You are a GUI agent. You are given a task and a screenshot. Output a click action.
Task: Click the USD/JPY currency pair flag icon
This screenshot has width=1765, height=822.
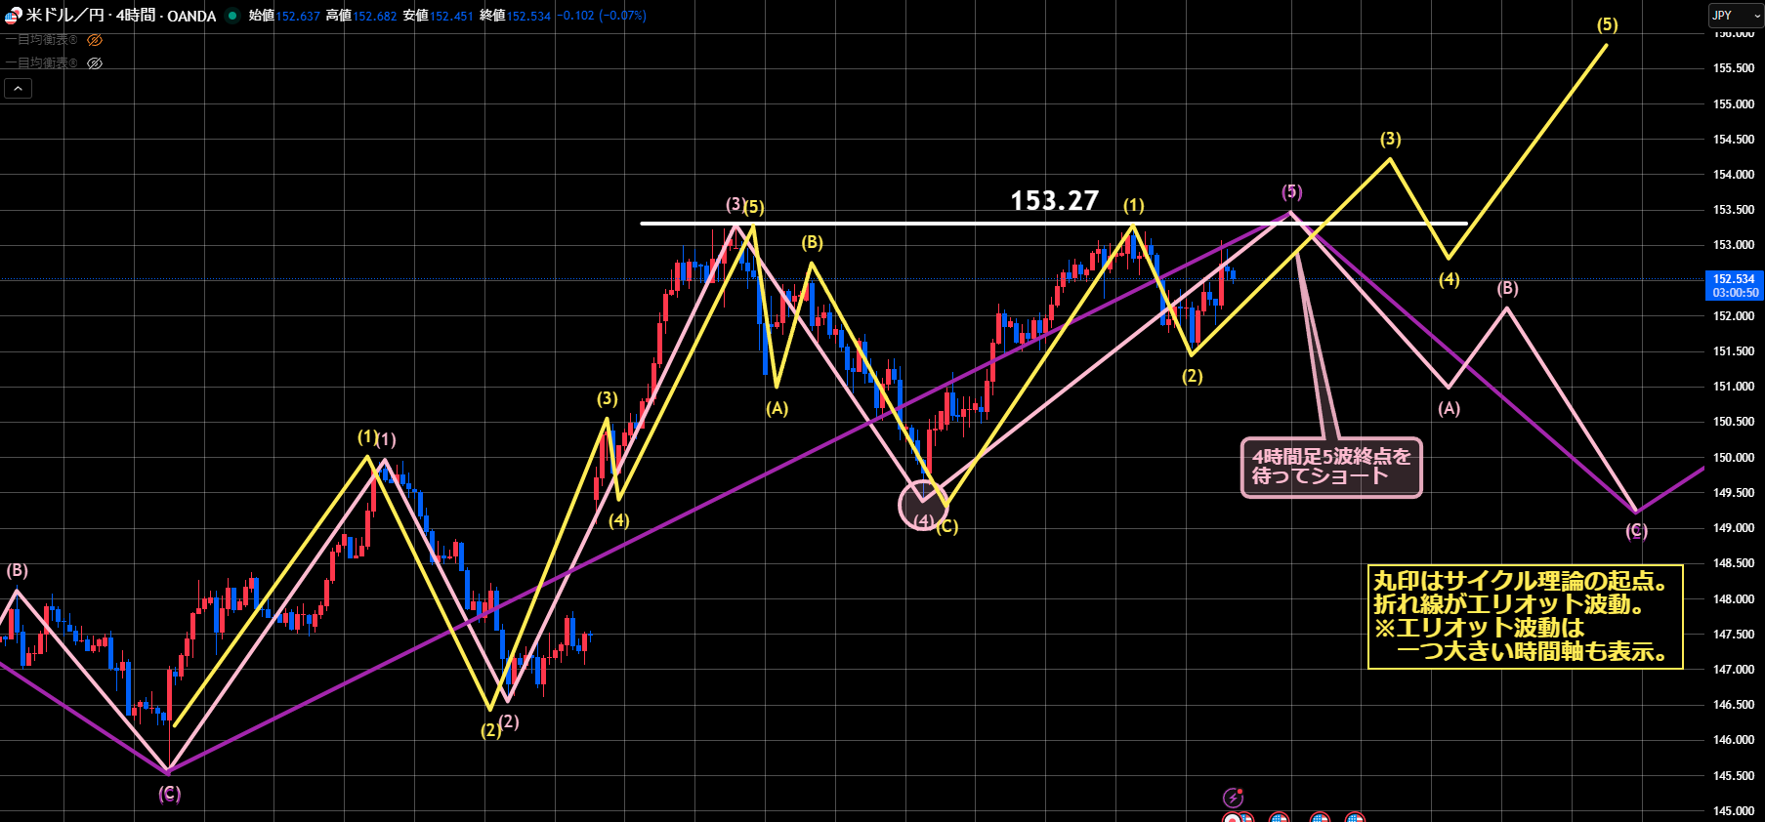click(x=14, y=16)
